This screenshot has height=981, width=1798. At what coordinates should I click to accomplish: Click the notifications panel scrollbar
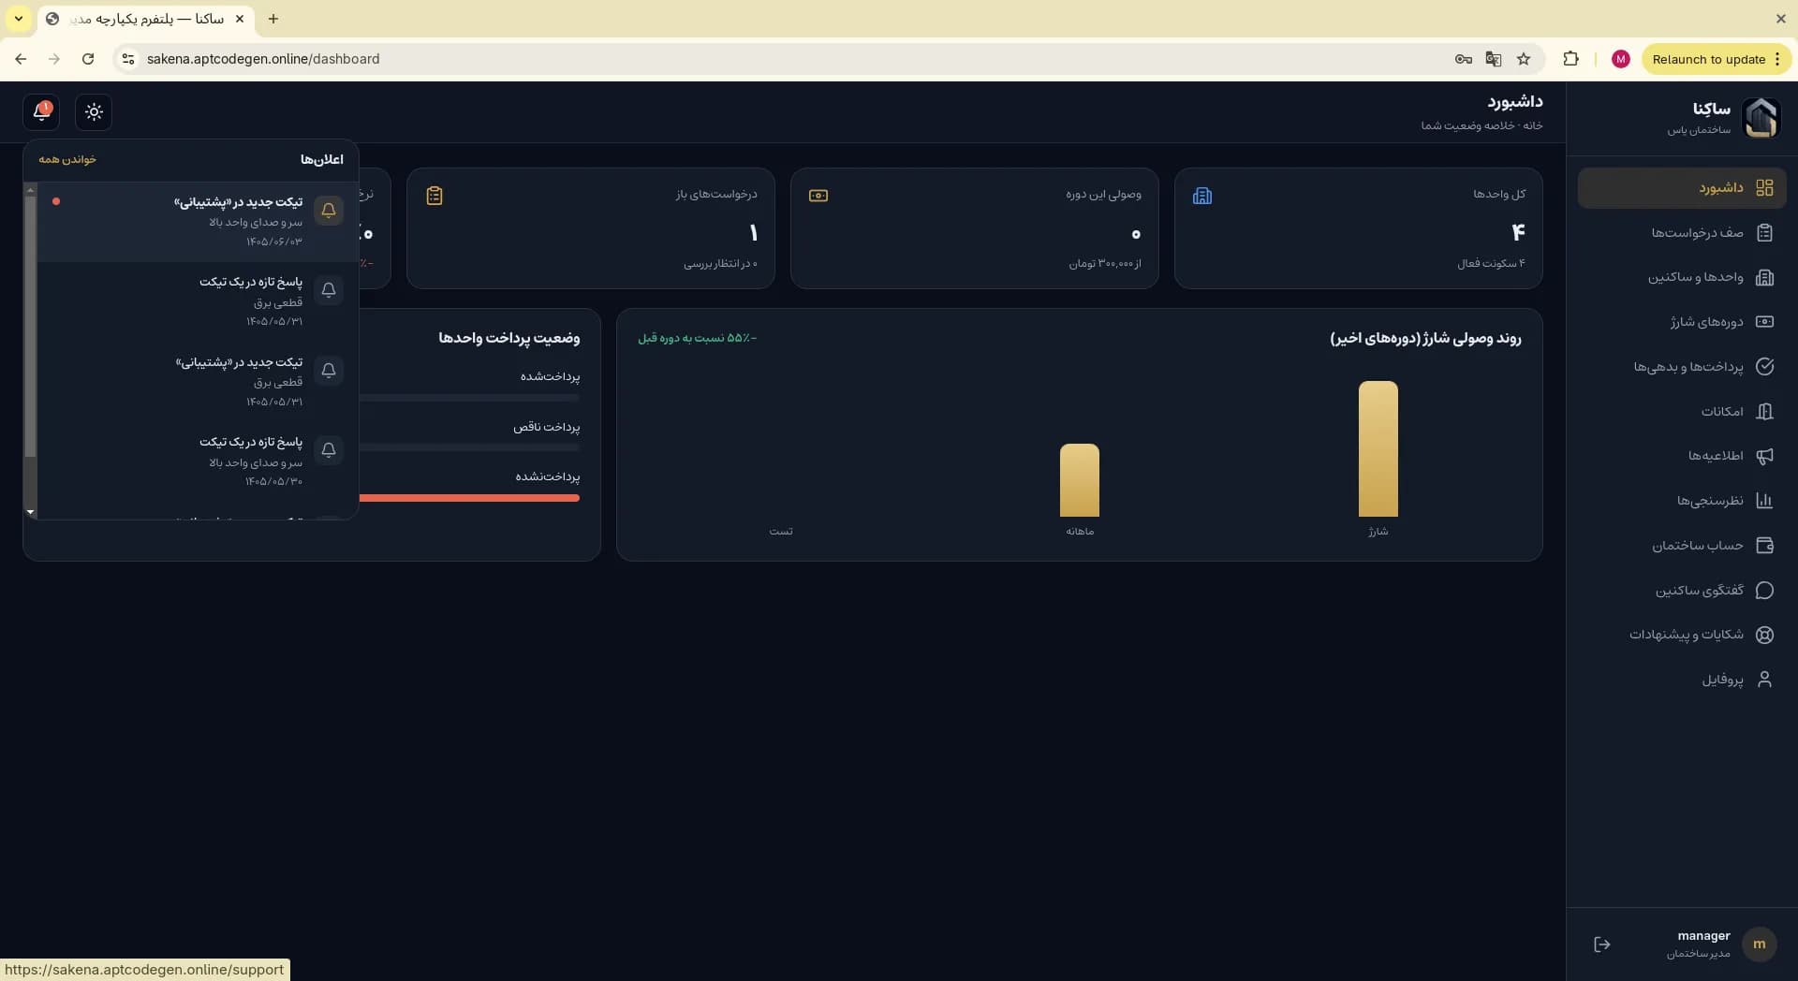pos(30,326)
